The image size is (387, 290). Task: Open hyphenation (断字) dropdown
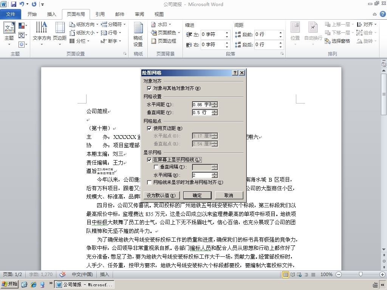[x=111, y=41]
